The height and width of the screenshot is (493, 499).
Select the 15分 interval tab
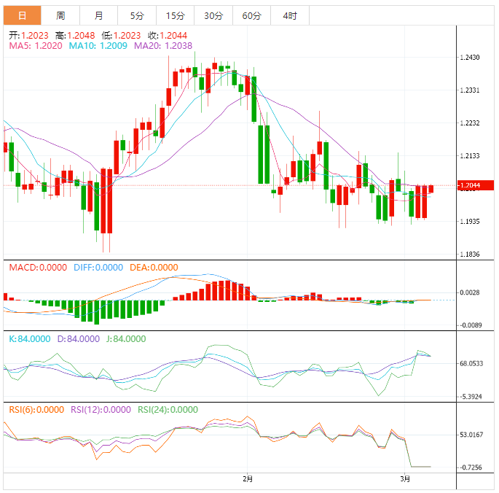pos(175,15)
